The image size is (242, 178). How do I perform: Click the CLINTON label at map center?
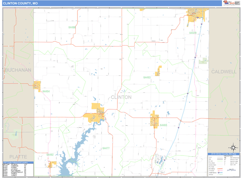coord(121,97)
